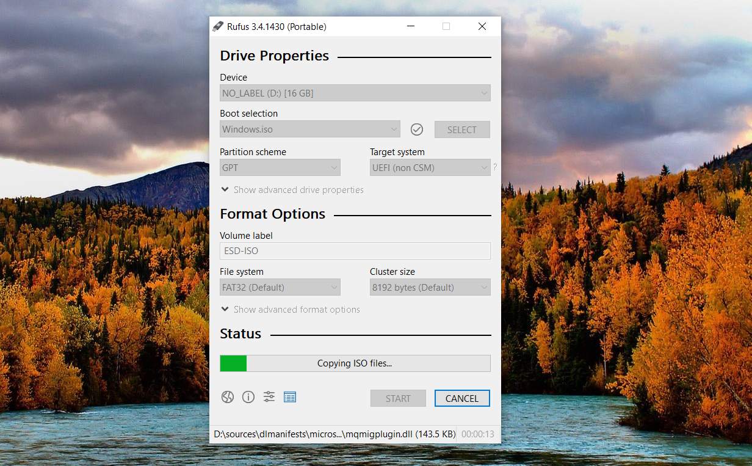Show the Rufus log window
Image resolution: width=752 pixels, height=466 pixels.
pyautogui.click(x=290, y=397)
